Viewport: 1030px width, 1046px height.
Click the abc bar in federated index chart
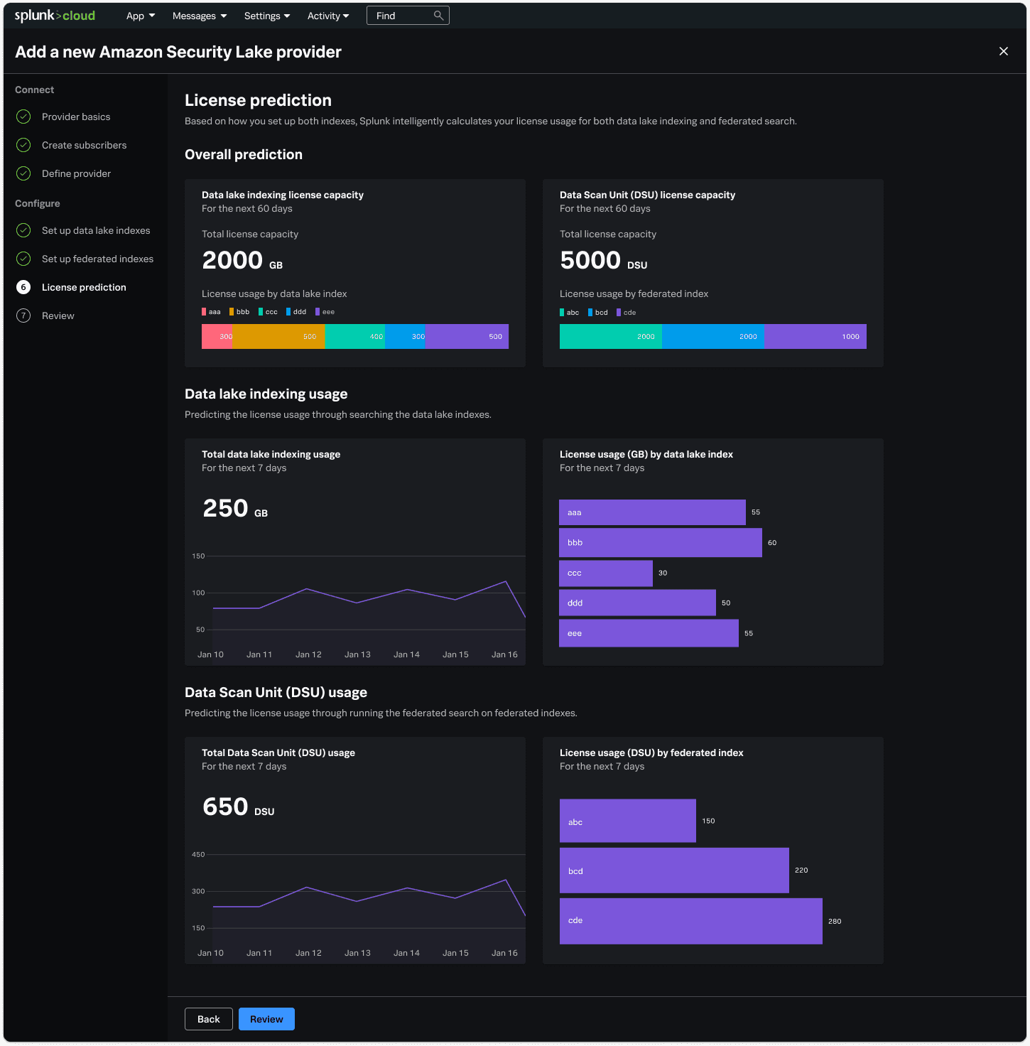[628, 821]
